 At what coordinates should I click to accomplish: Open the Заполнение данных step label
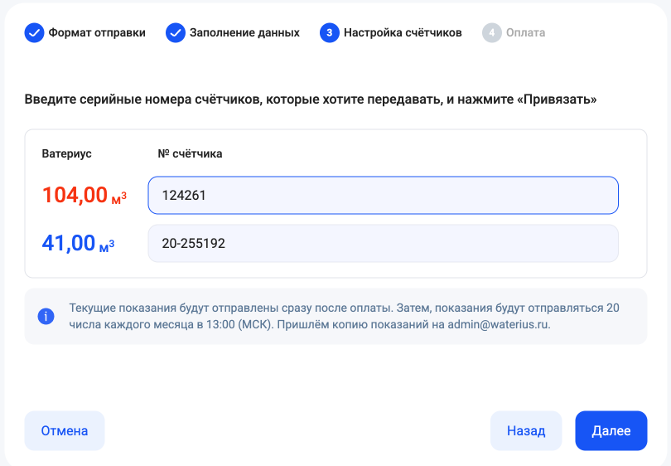pyautogui.click(x=244, y=33)
